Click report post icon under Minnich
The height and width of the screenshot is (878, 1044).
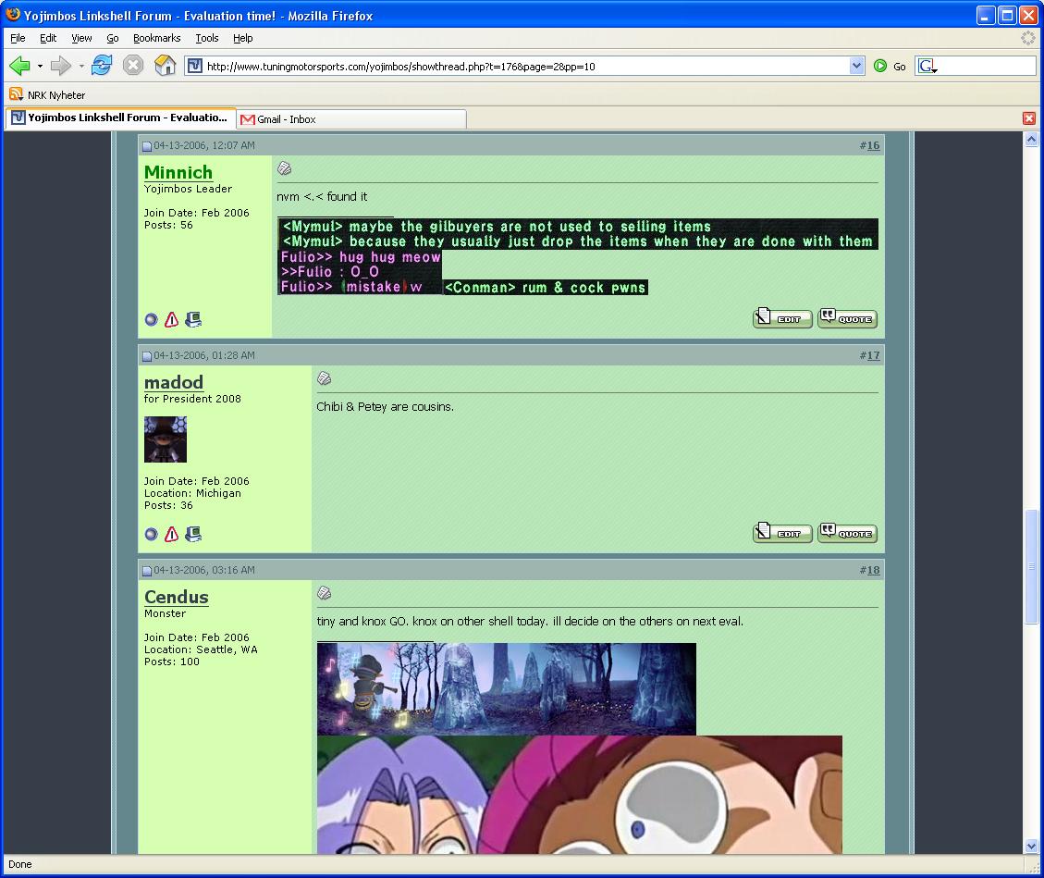tap(171, 320)
